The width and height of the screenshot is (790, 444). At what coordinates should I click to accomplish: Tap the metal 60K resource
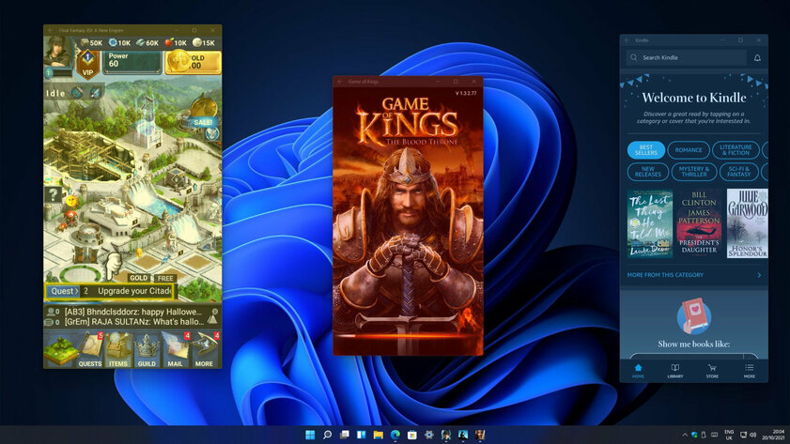click(147, 43)
